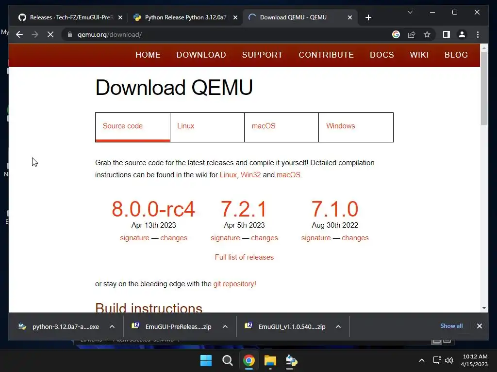Open signature for 7.1.0
The image size is (497, 372).
[316, 238]
